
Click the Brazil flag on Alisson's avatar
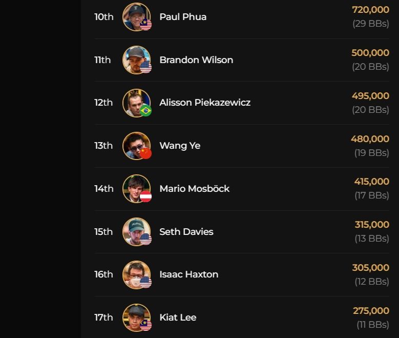pos(146,110)
